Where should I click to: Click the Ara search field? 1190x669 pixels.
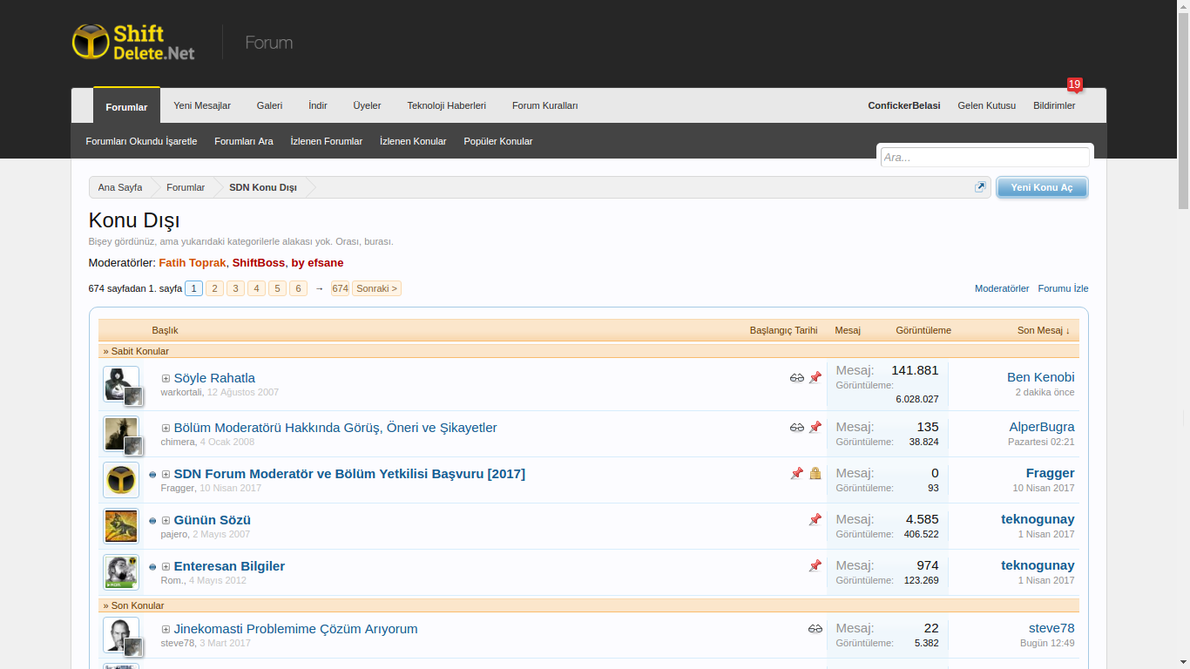[x=984, y=158]
